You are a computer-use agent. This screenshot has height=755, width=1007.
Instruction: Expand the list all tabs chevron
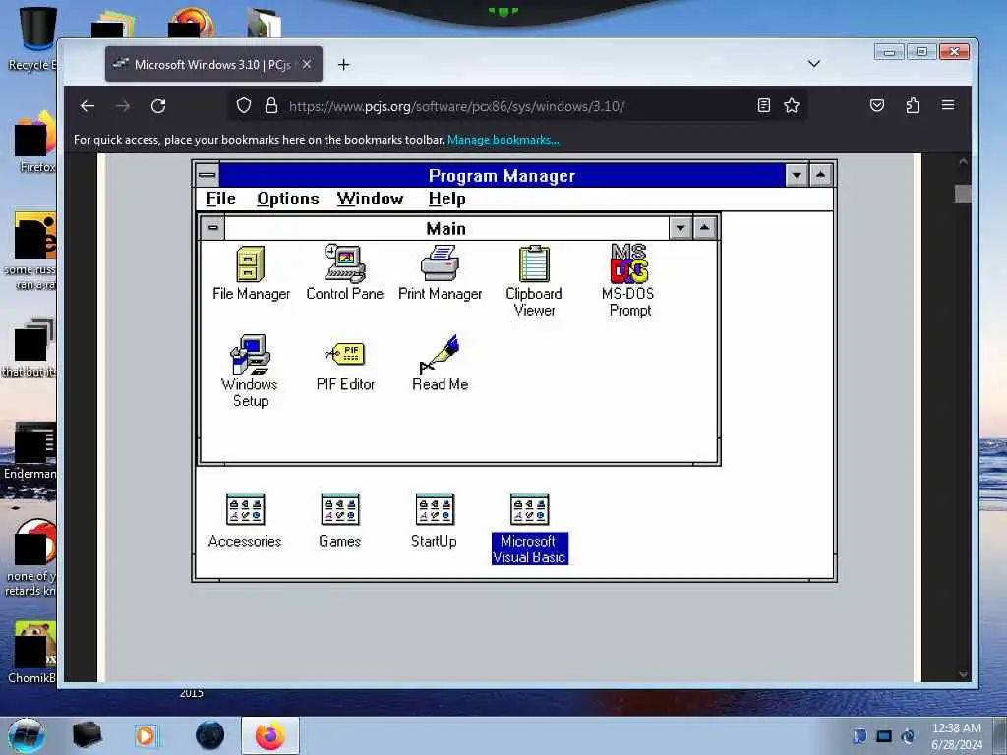point(813,64)
